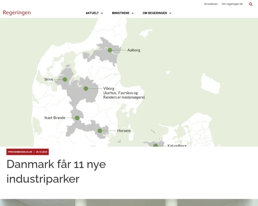Pick the Ikast-Brande green map marker
The width and height of the screenshot is (258, 206).
[x=77, y=118]
